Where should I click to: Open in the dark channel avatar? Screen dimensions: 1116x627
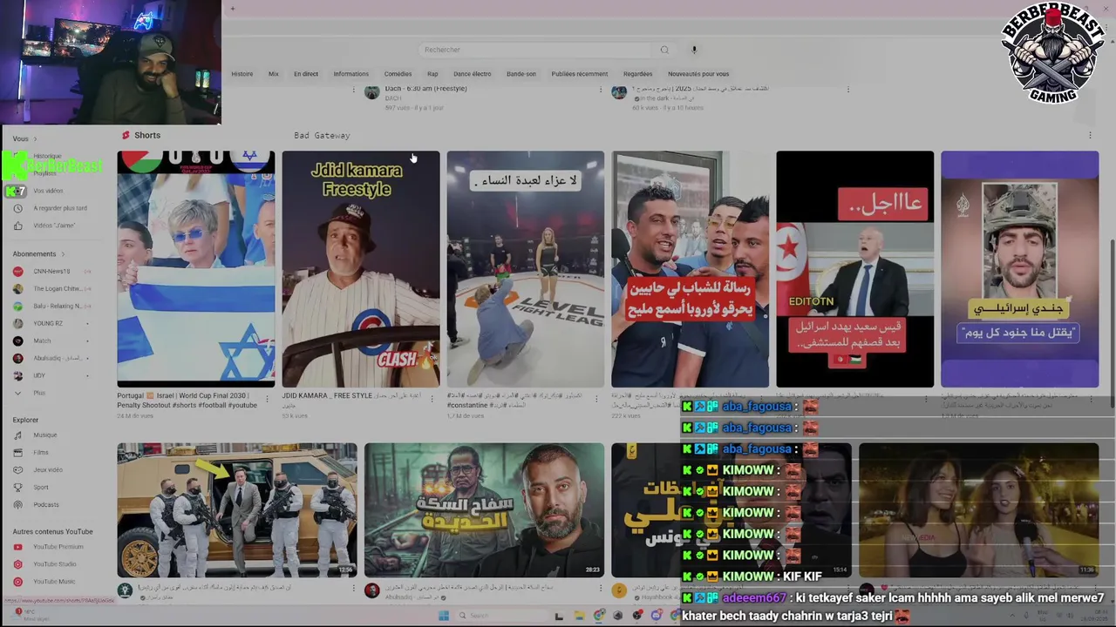pos(619,92)
